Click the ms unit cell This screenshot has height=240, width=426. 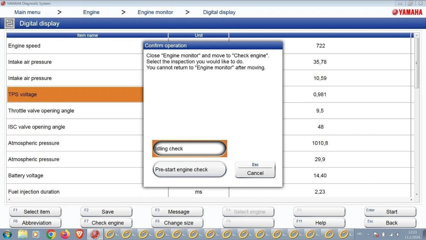coord(199,192)
